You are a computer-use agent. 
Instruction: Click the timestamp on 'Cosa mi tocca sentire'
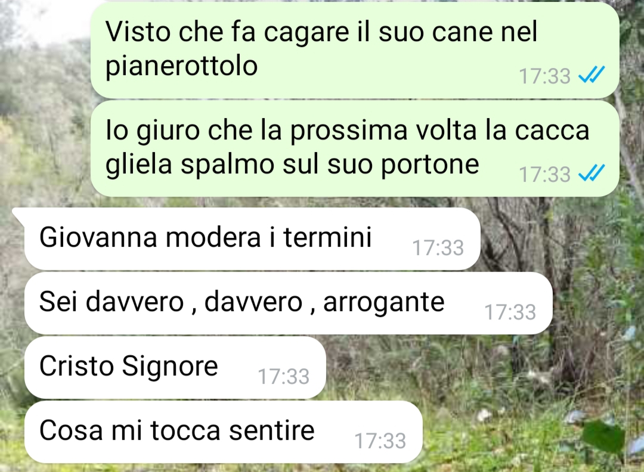click(380, 441)
